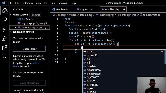Open the Go menu
Image resolution: width=166 pixels, height=93 pixels.
(46, 3)
